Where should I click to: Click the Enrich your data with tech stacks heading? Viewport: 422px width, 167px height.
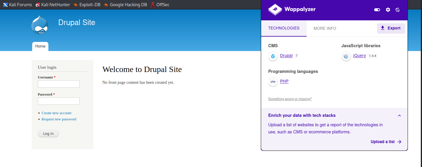tap(302, 115)
